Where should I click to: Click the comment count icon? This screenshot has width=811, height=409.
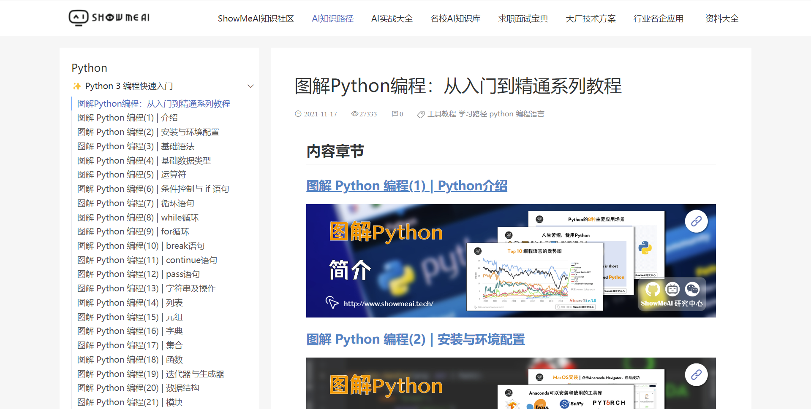(395, 114)
